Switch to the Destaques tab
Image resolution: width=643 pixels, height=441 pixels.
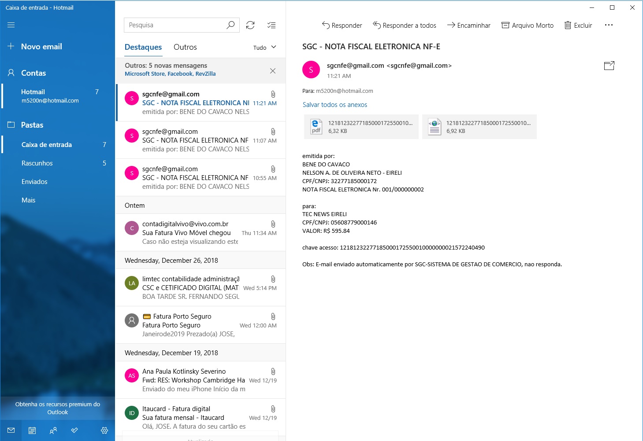143,47
